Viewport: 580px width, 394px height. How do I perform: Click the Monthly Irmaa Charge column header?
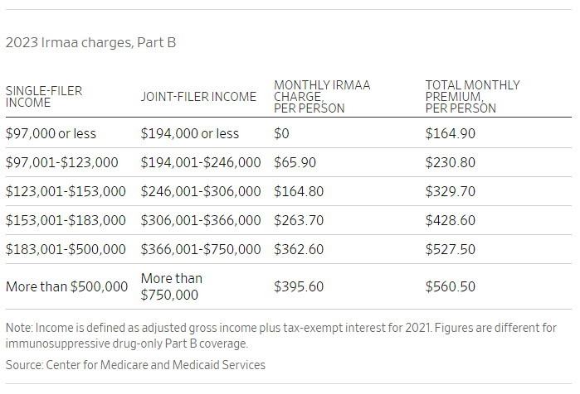click(322, 97)
